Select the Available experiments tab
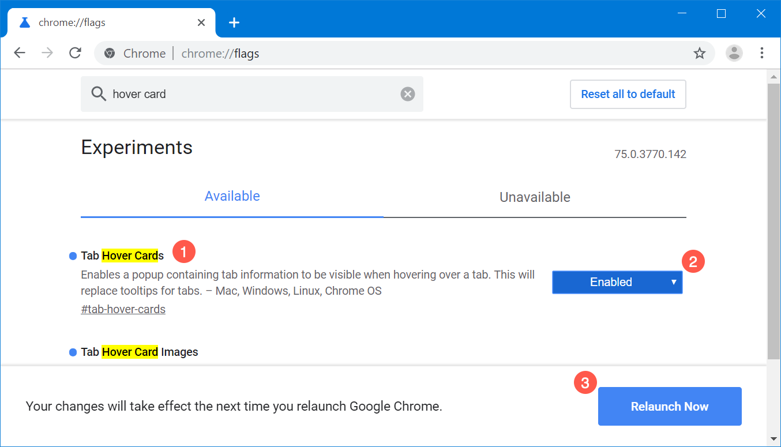 [232, 196]
